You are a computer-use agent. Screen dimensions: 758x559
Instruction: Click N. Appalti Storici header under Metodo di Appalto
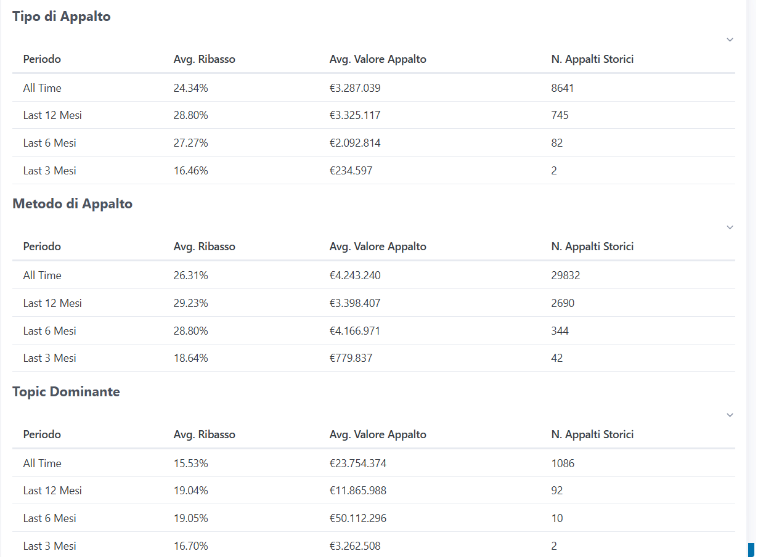(x=592, y=247)
